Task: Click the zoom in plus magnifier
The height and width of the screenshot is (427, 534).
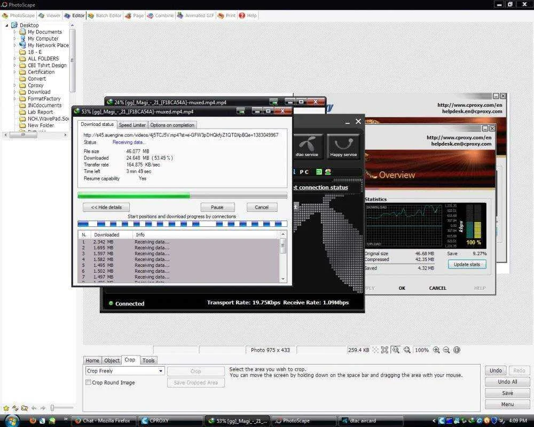Action: click(436, 350)
